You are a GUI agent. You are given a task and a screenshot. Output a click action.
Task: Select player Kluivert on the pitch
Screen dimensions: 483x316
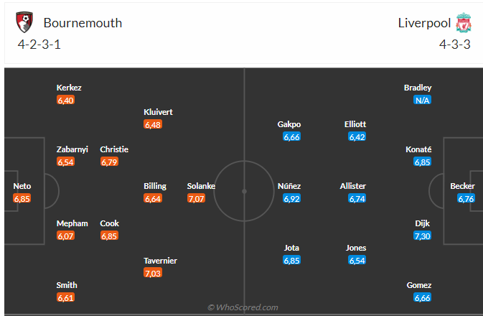158,112
